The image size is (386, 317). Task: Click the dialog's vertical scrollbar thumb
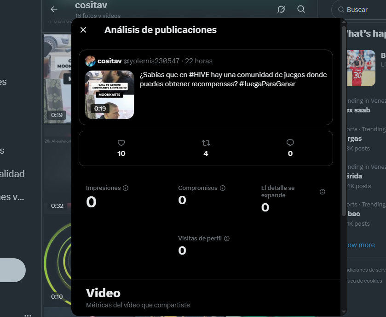pyautogui.click(x=344, y=121)
